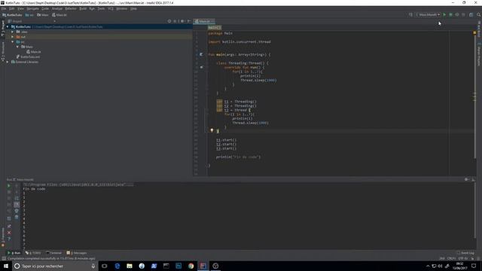
Task: Select the out folder row
Action: [99, 37]
